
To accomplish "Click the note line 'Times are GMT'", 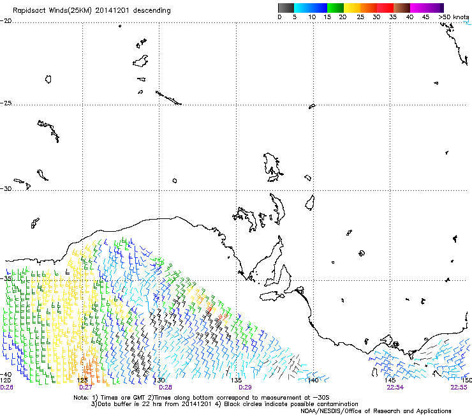I will [122, 398].
